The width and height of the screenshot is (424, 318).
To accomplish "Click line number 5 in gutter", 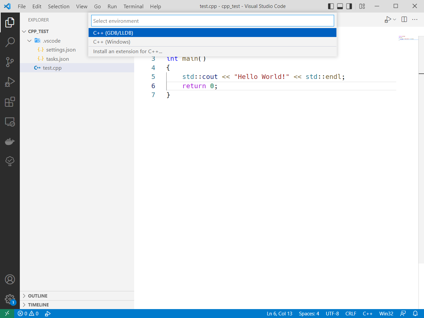I will point(153,77).
